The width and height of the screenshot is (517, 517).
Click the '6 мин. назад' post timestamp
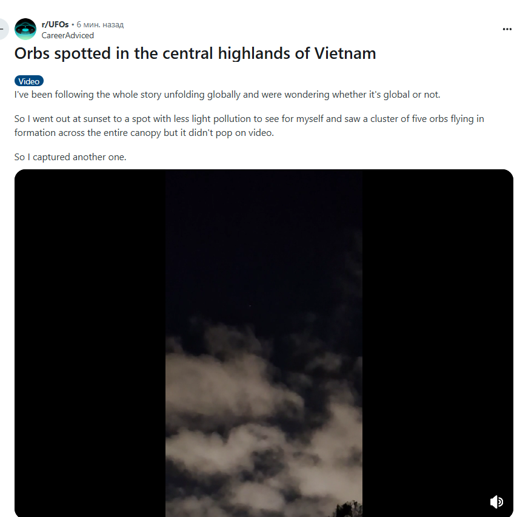[x=100, y=24]
